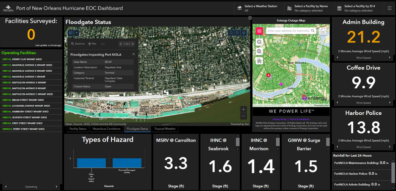Viewport: 396px width, 191px height.
Task: Go to previous Coffee Drive wind panel
Action: point(337,103)
